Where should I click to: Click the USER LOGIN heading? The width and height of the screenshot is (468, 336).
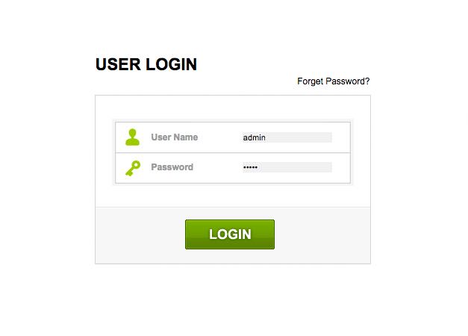pos(146,64)
